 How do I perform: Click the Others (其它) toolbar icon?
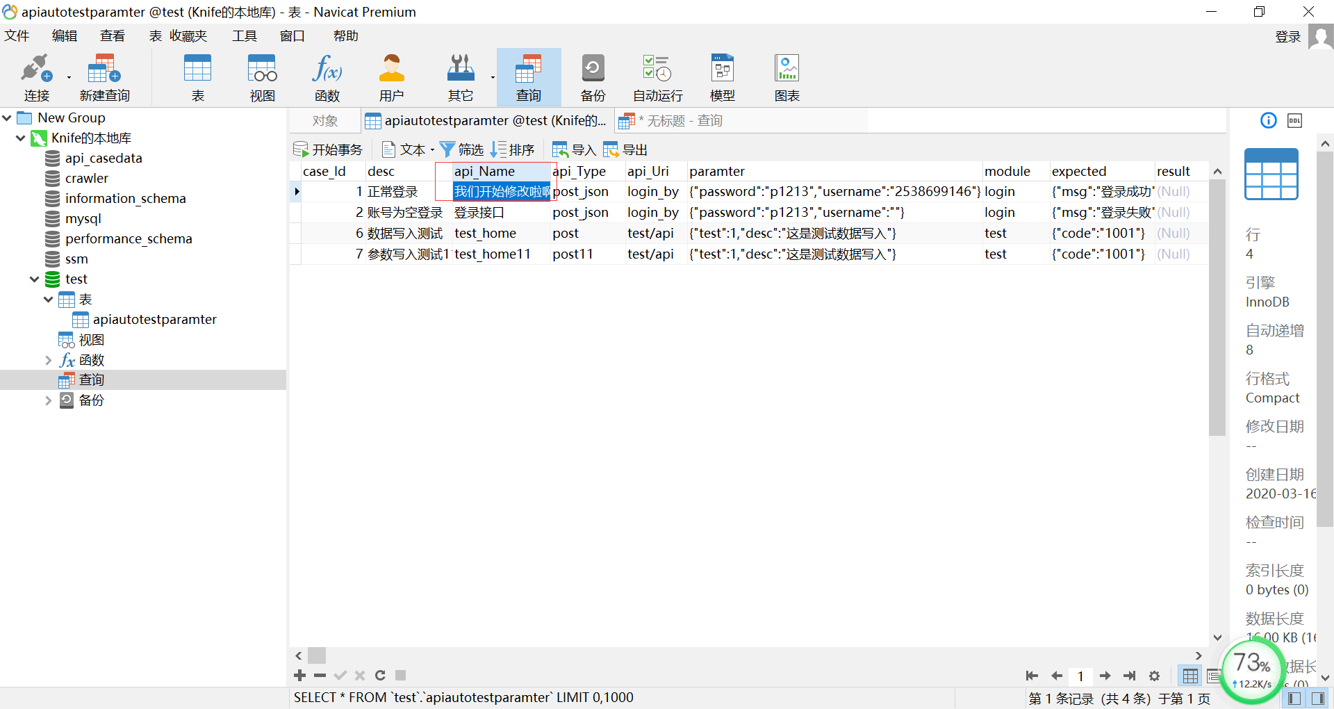460,77
